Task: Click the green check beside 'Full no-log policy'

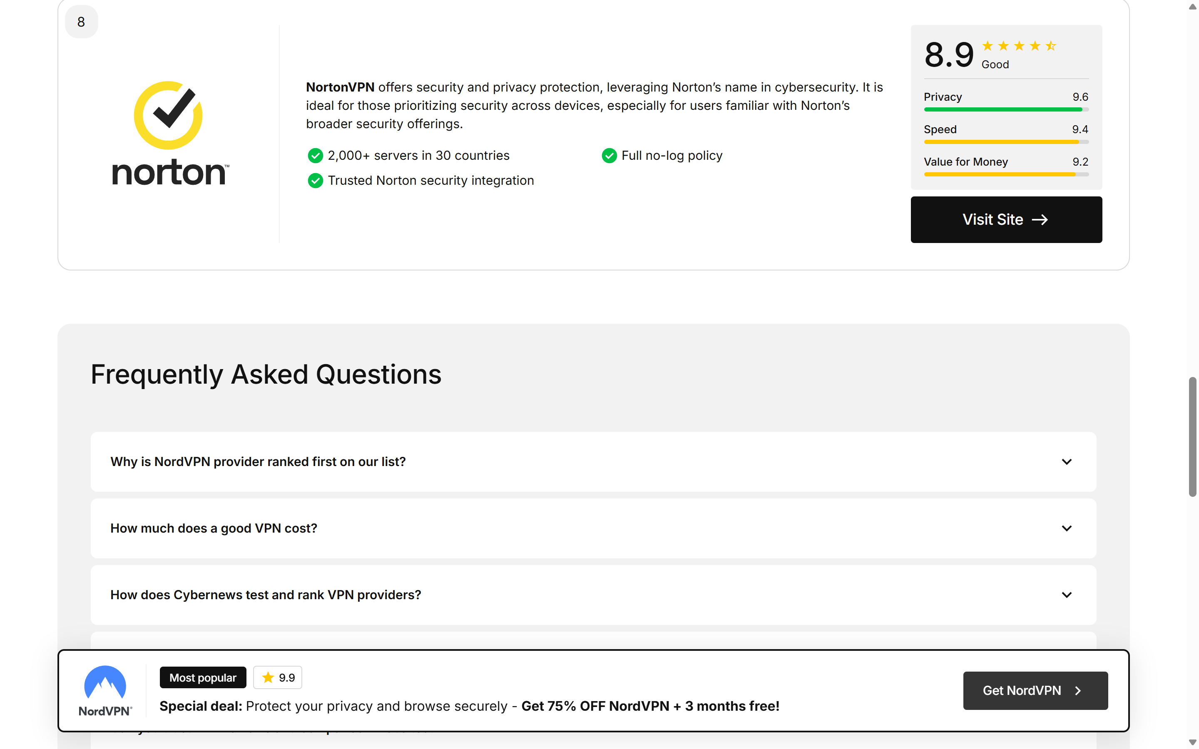Action: click(609, 156)
